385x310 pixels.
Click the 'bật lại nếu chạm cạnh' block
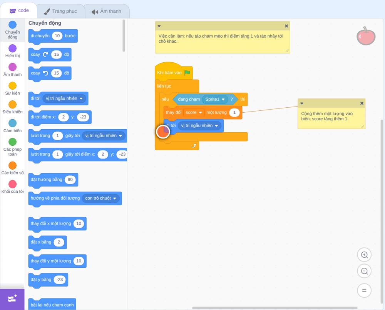pyautogui.click(x=52, y=304)
